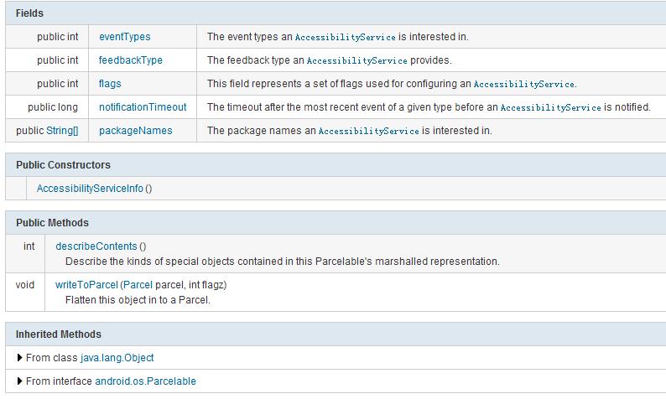Image resolution: width=666 pixels, height=399 pixels.
Task: Open the describeContents method link
Action: tap(96, 246)
